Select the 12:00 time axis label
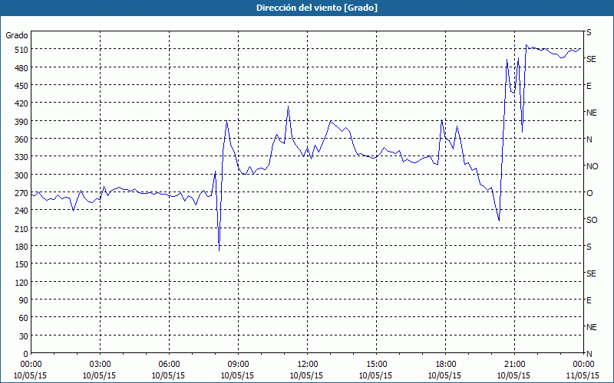The image size is (614, 383). (x=306, y=365)
